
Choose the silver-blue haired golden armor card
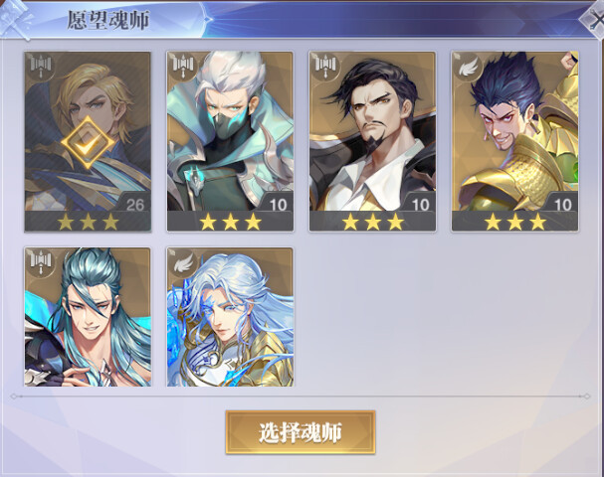tap(230, 317)
